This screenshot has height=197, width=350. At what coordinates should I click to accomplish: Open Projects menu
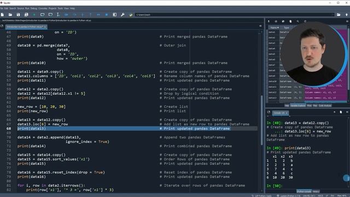52,9
